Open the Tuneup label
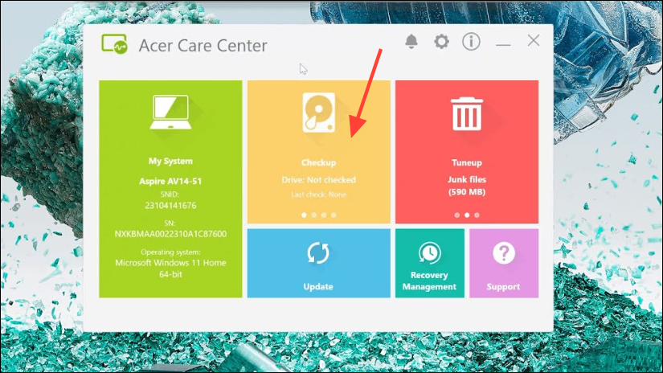Viewport: 663px width, 373px height. [x=467, y=163]
